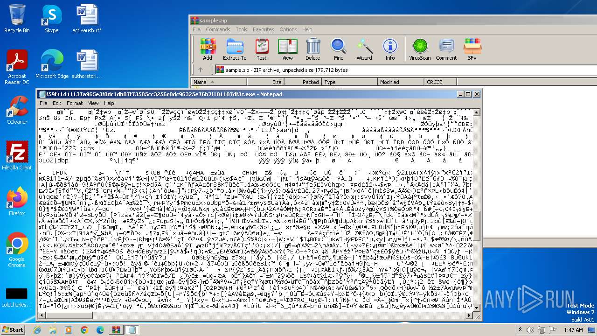This screenshot has width=597, height=336.
Task: Click the taskbar clock showing 1:47 AM
Action: [573, 330]
